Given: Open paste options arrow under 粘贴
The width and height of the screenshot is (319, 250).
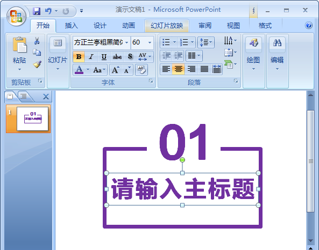Looking at the screenshot, I should click(x=19, y=69).
